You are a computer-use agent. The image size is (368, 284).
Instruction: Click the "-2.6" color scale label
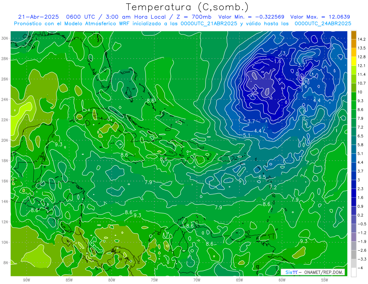click(x=362, y=251)
